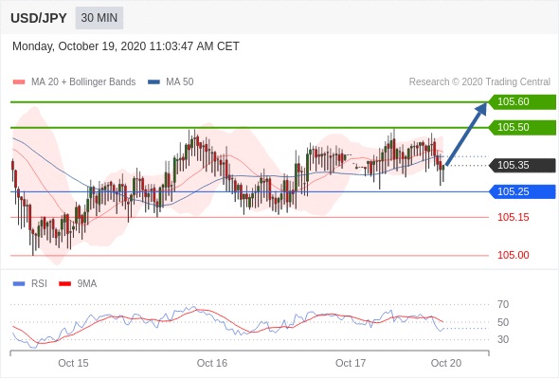Click the Oct 16 date axis label
The image size is (559, 379).
pyautogui.click(x=212, y=363)
